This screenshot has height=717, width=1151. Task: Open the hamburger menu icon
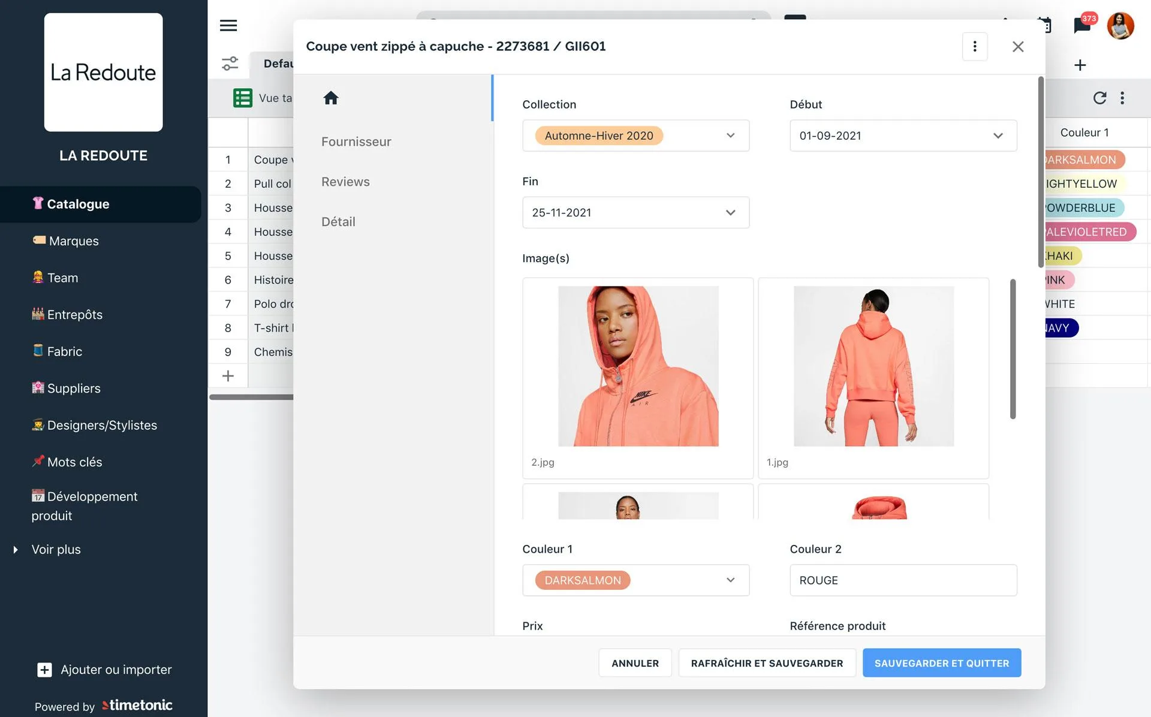(x=228, y=25)
